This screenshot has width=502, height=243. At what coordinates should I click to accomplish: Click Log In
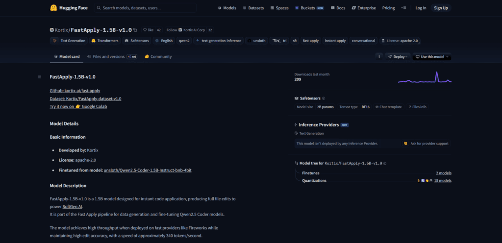point(421,8)
